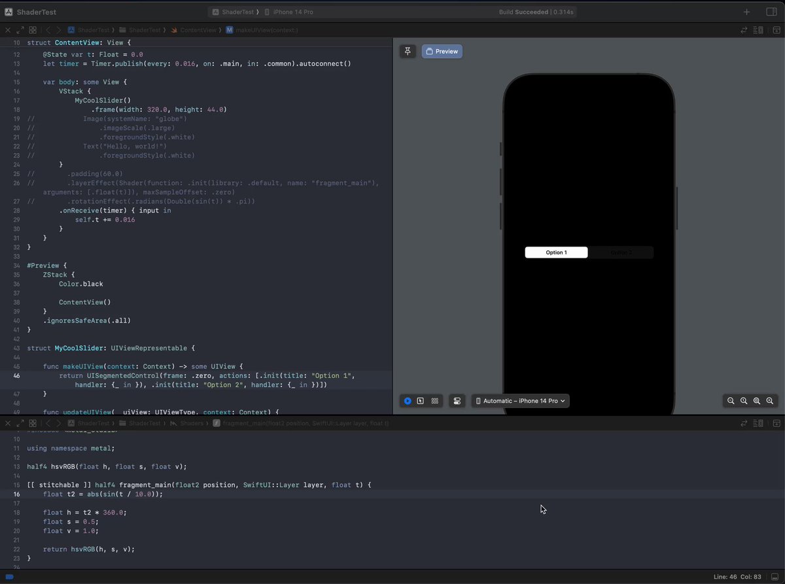Toggle the inspector panel in toolbar
The height and width of the screenshot is (584, 785).
click(771, 12)
